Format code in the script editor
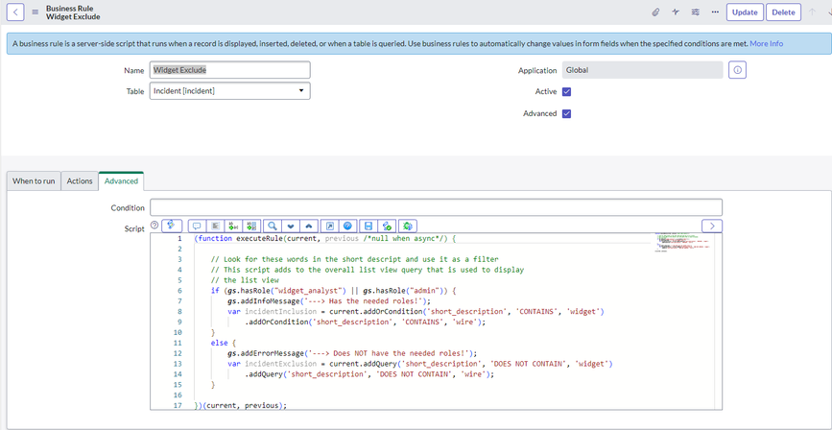This screenshot has height=430, width=832. pos(215,226)
